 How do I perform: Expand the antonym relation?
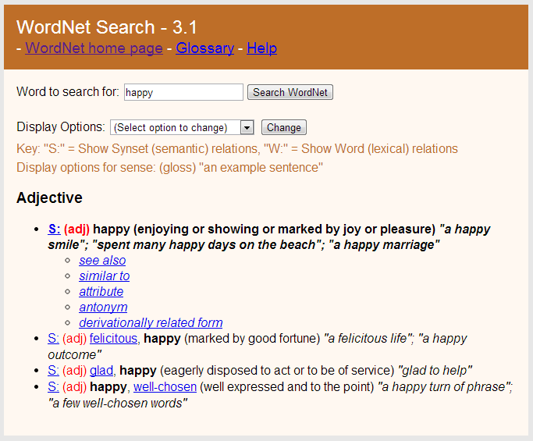(x=103, y=308)
